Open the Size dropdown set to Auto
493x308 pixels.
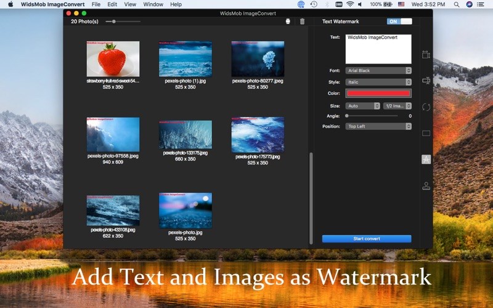(x=362, y=106)
